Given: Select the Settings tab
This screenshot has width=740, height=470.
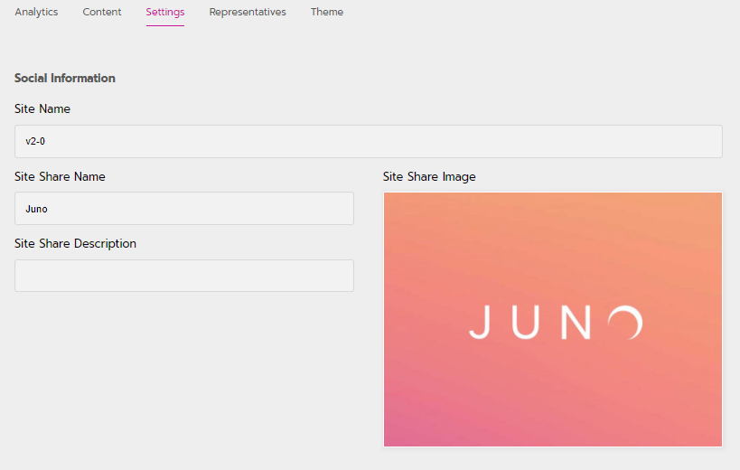Looking at the screenshot, I should 165,12.
